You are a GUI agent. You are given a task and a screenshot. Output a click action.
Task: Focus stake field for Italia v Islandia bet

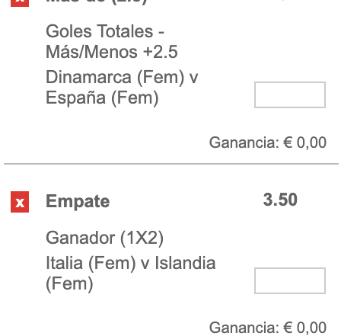[x=290, y=280]
